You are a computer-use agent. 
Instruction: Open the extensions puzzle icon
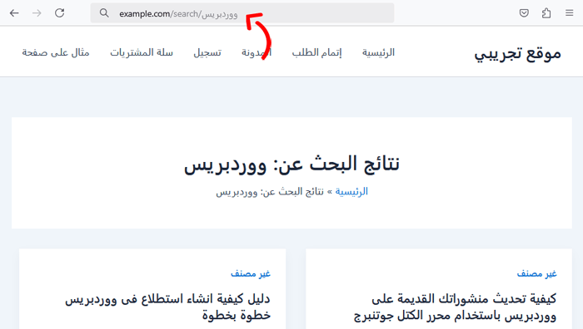click(546, 13)
